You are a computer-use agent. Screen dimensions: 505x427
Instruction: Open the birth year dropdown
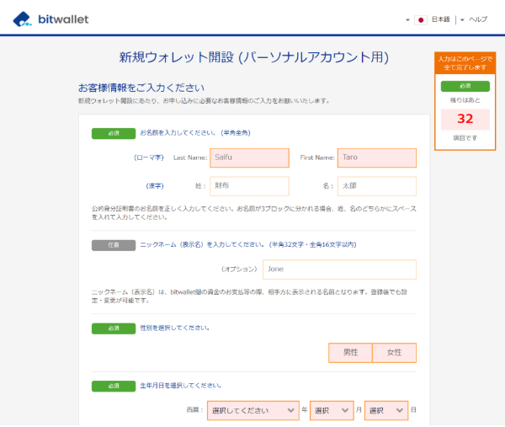pos(253,410)
